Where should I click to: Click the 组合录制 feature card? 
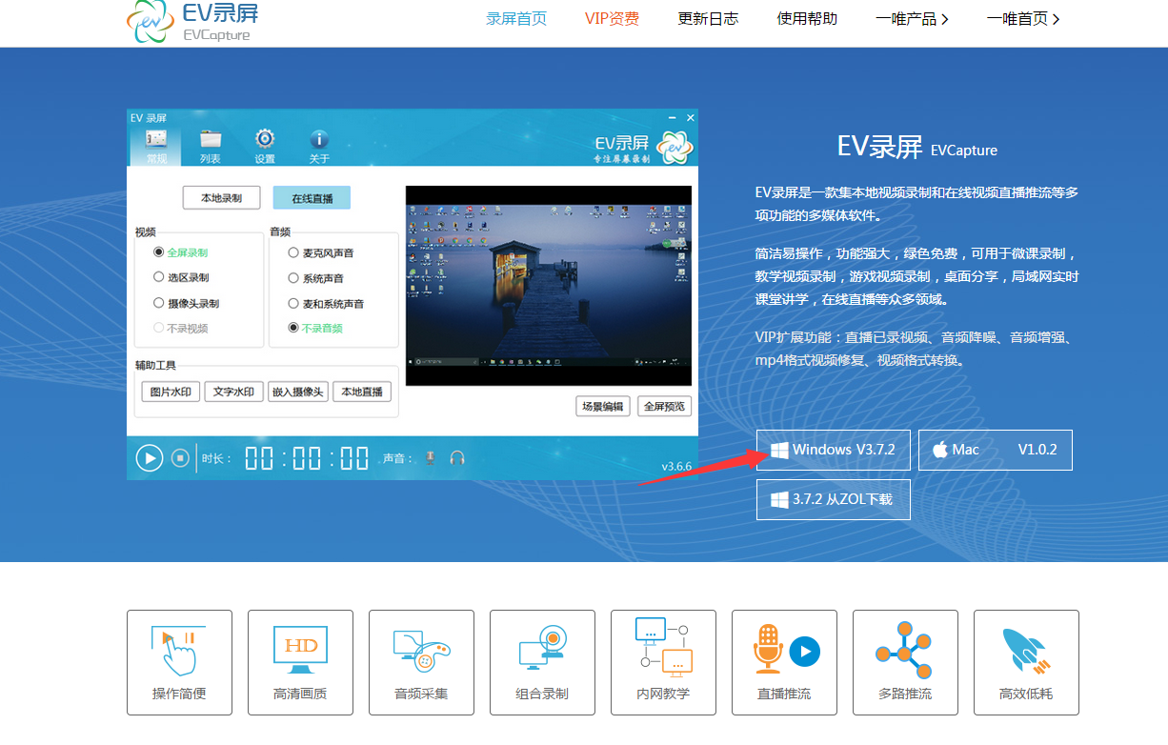click(x=542, y=662)
